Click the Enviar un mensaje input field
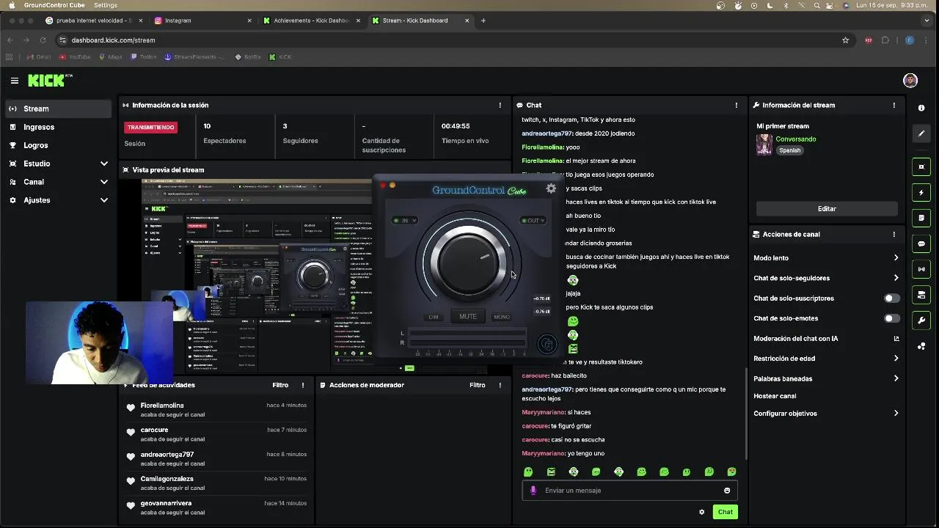 [630, 491]
